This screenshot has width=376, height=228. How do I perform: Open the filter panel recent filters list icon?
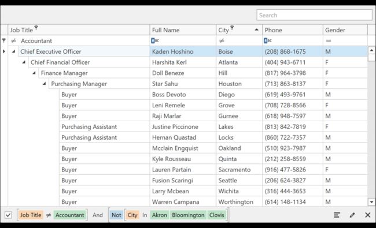coord(337,215)
